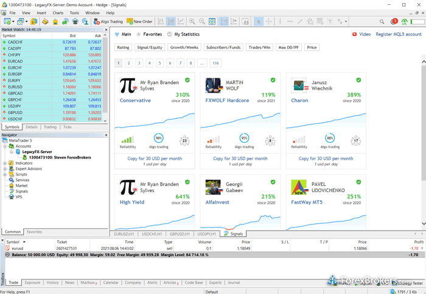This screenshot has height=294, width=426.
Task: Toggle Algo Trading in toolbar
Action: [x=108, y=21]
